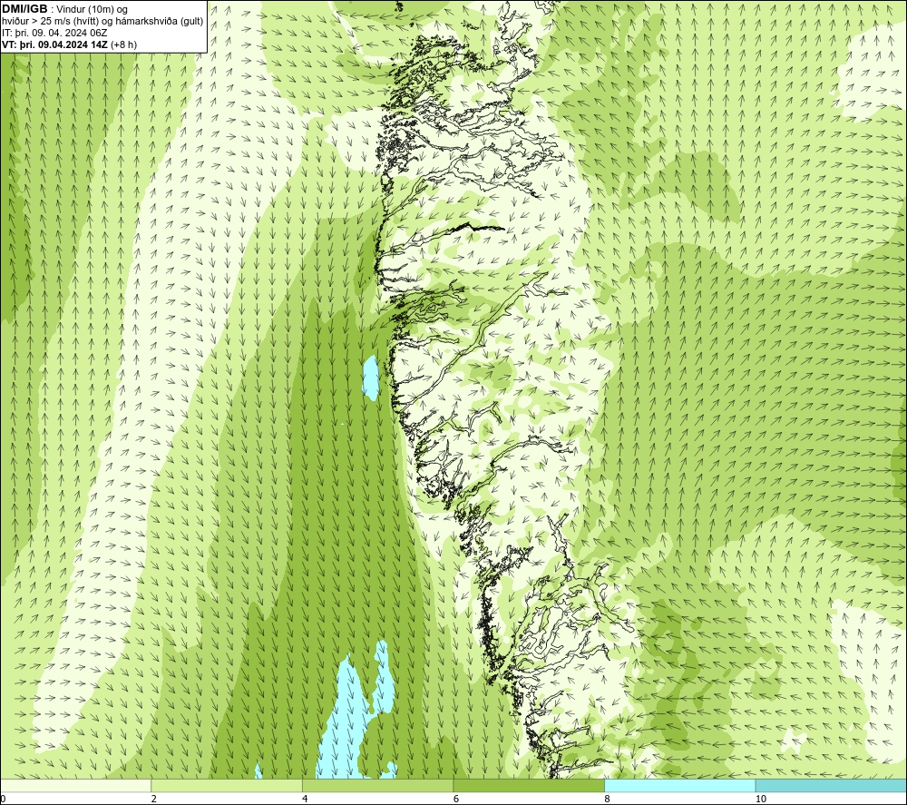The image size is (907, 805).
Task: Click the 4–6 medium green legend swatch
Action: click(377, 785)
